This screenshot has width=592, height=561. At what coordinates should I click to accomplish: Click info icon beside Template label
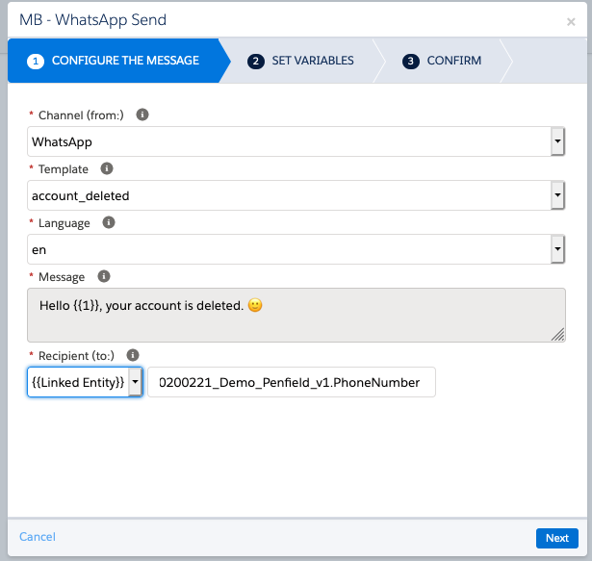(107, 168)
